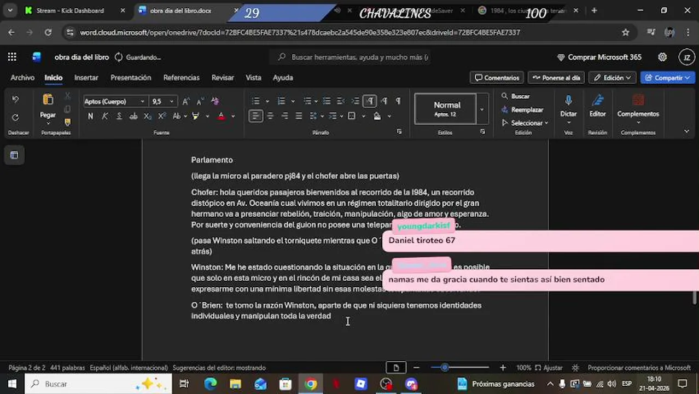Viewport: 699px width, 394px height.
Task: Click Reemplazar button
Action: tap(522, 109)
